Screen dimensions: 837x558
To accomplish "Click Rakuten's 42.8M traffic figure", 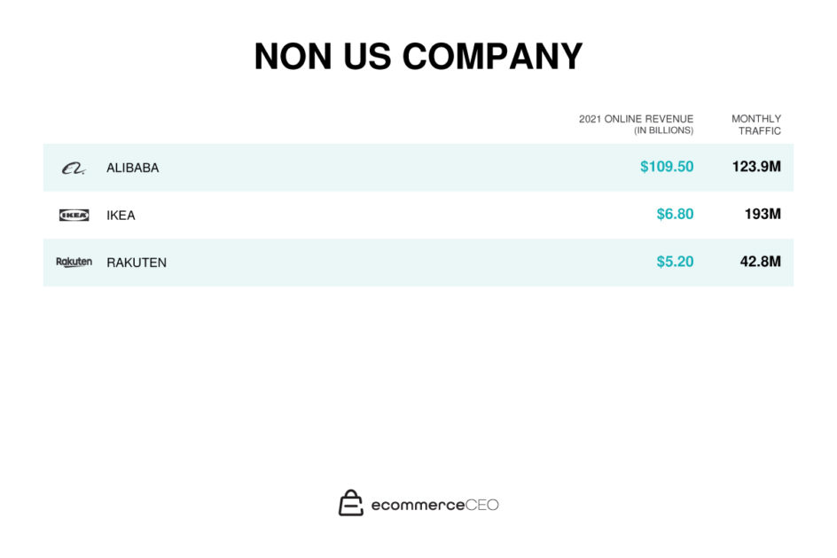I will point(760,262).
